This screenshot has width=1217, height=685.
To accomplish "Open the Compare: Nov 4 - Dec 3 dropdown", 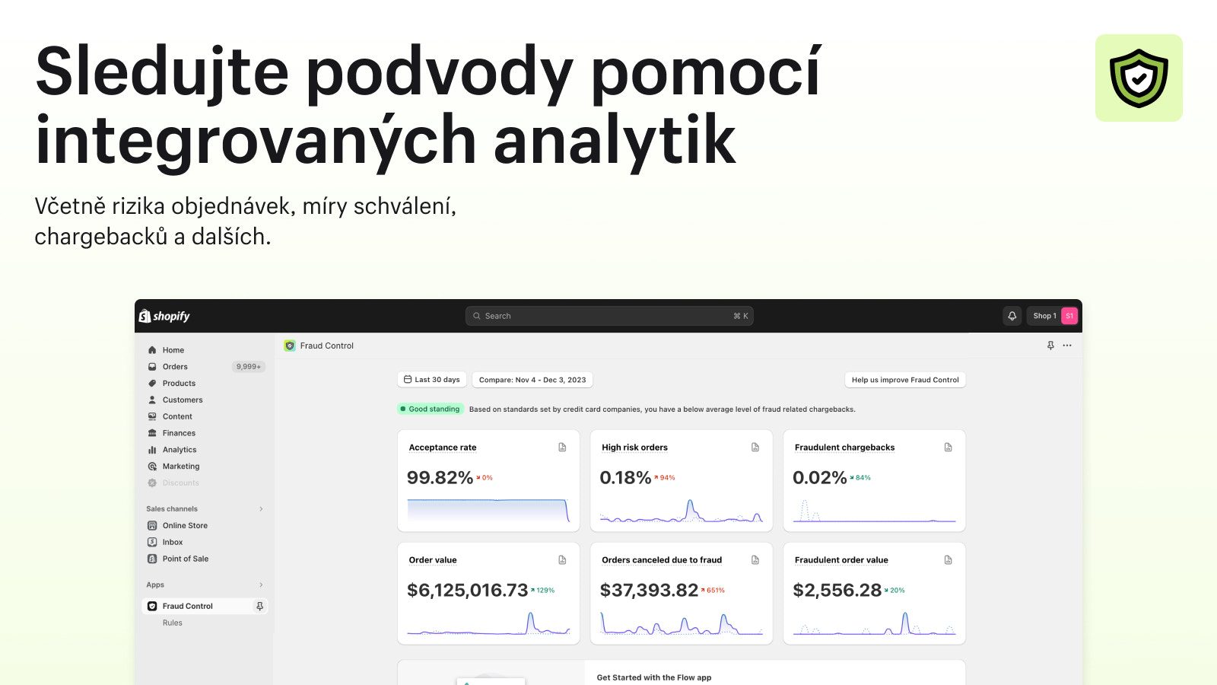I will pos(532,380).
